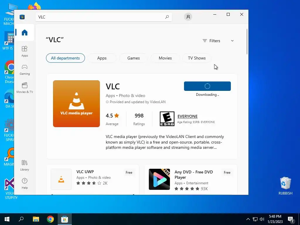This screenshot has height=225, width=300.
Task: Select the Visual Studio desktop shortcut
Action: coord(9,188)
